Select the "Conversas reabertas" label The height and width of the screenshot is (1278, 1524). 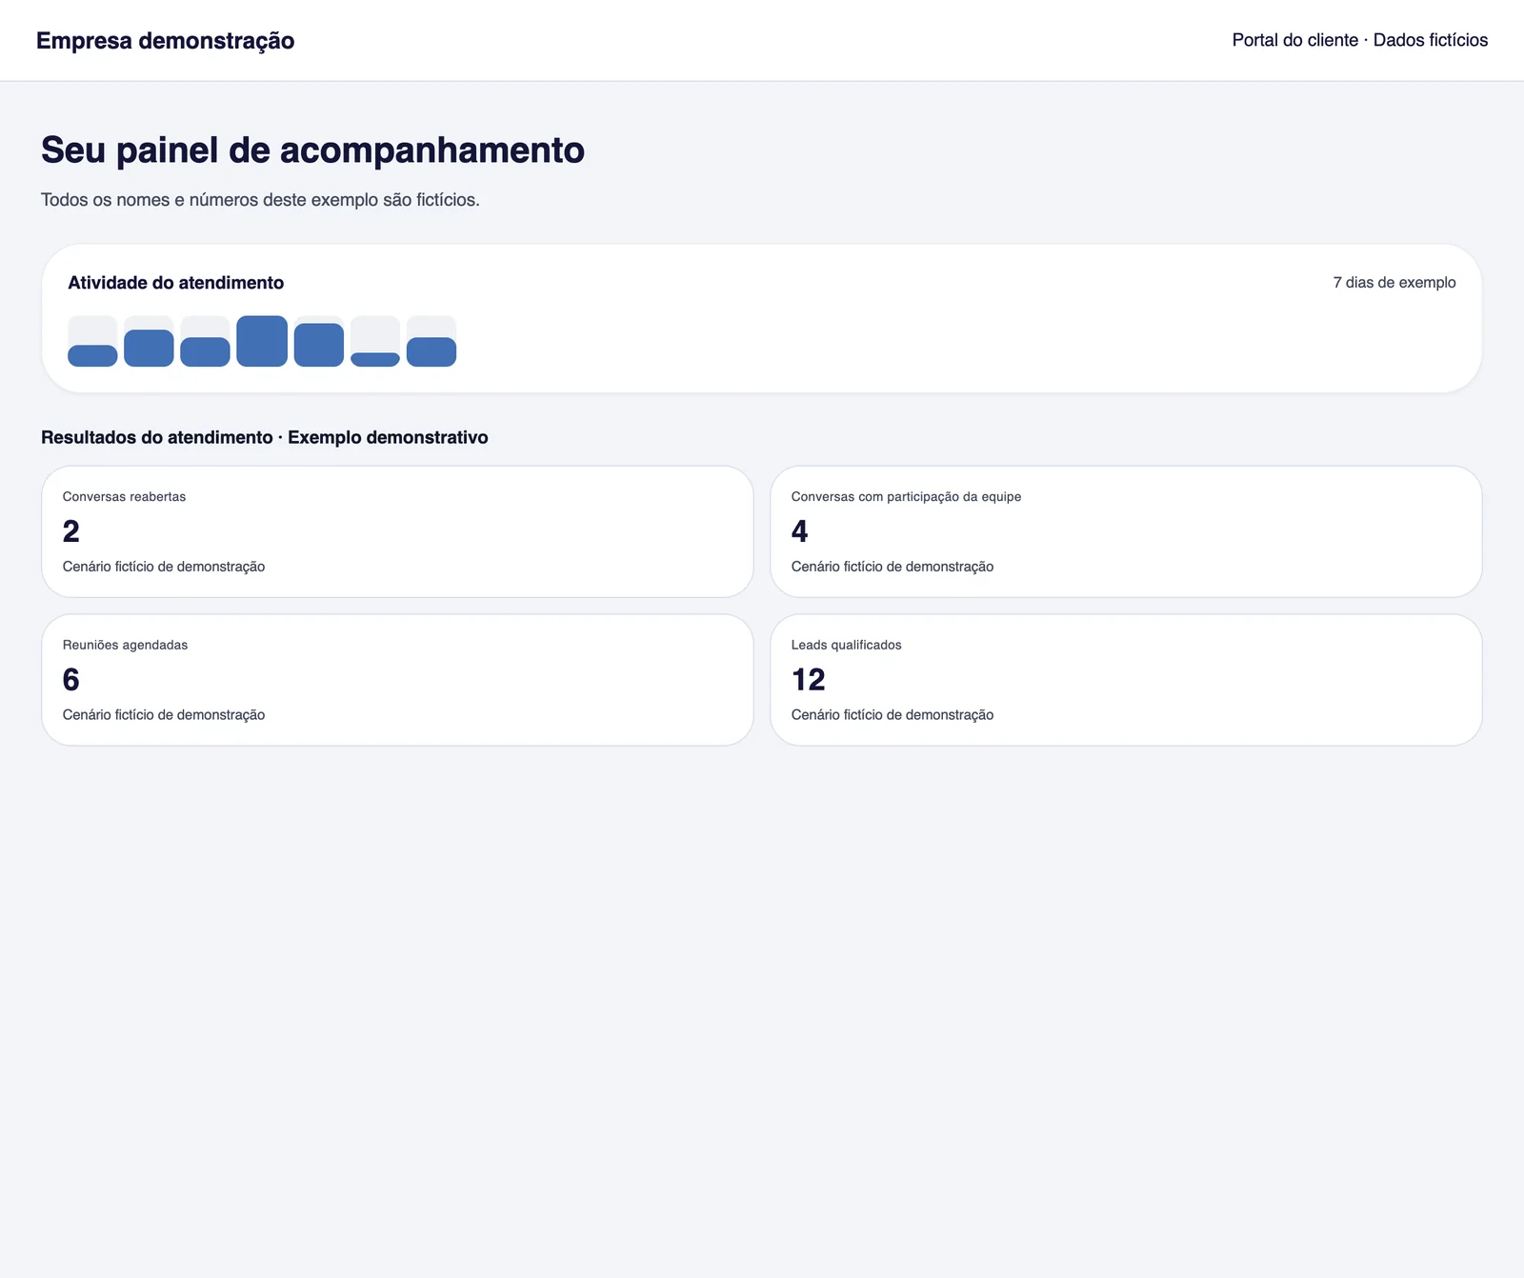coord(124,497)
